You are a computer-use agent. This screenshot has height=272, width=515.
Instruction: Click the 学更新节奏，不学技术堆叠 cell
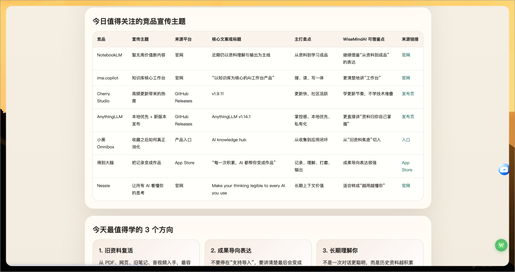point(368,94)
